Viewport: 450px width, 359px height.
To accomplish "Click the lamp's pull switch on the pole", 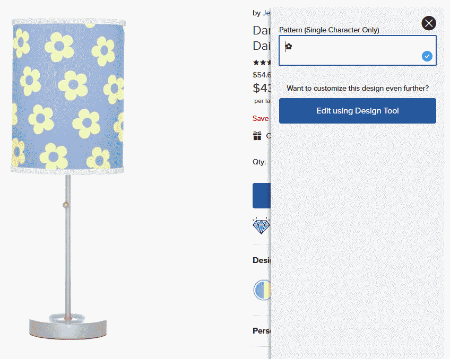I will 66,205.
